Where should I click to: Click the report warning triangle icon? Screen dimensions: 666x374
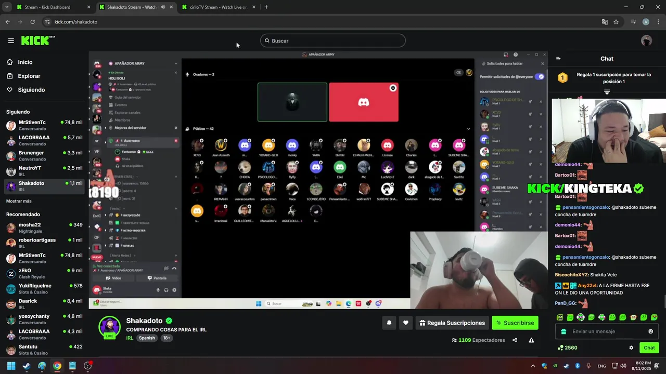[x=531, y=340]
